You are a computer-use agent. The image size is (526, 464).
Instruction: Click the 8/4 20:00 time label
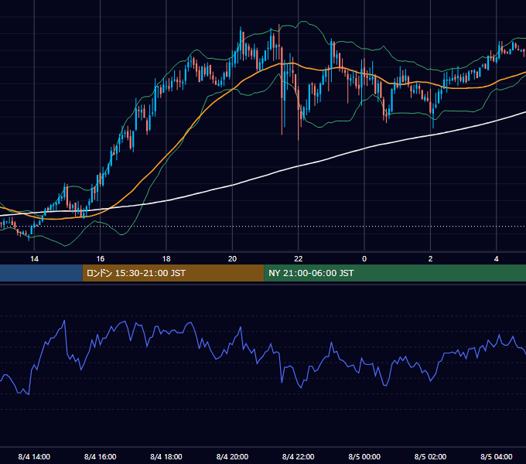[x=232, y=456]
